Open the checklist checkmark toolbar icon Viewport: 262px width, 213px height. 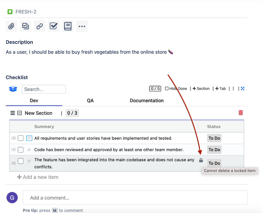54,26
